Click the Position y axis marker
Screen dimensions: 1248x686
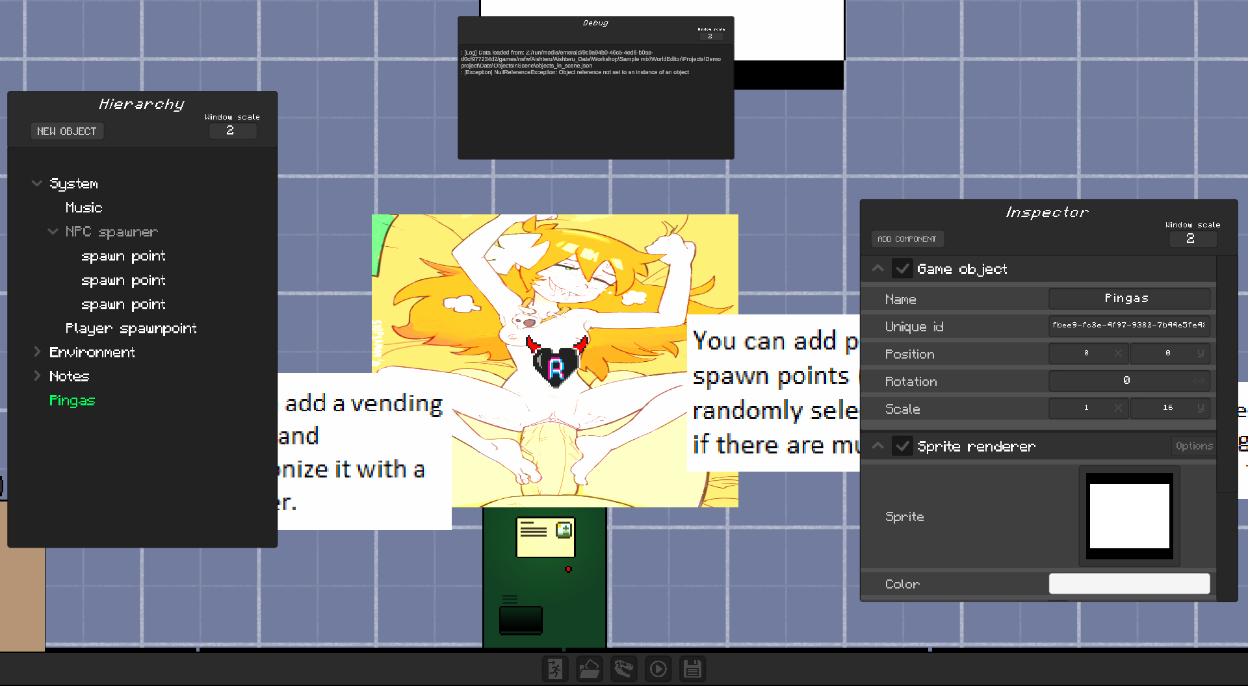pyautogui.click(x=1201, y=353)
